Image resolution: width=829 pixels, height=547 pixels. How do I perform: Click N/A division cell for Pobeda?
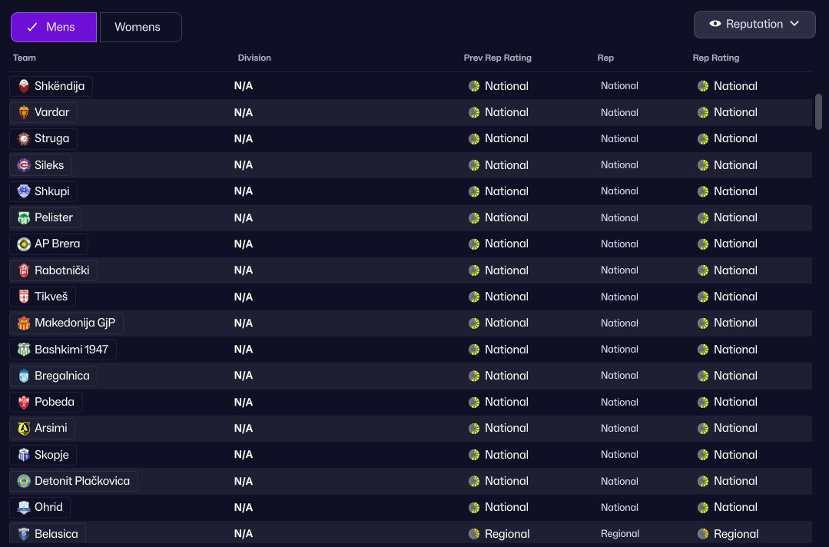pos(244,403)
